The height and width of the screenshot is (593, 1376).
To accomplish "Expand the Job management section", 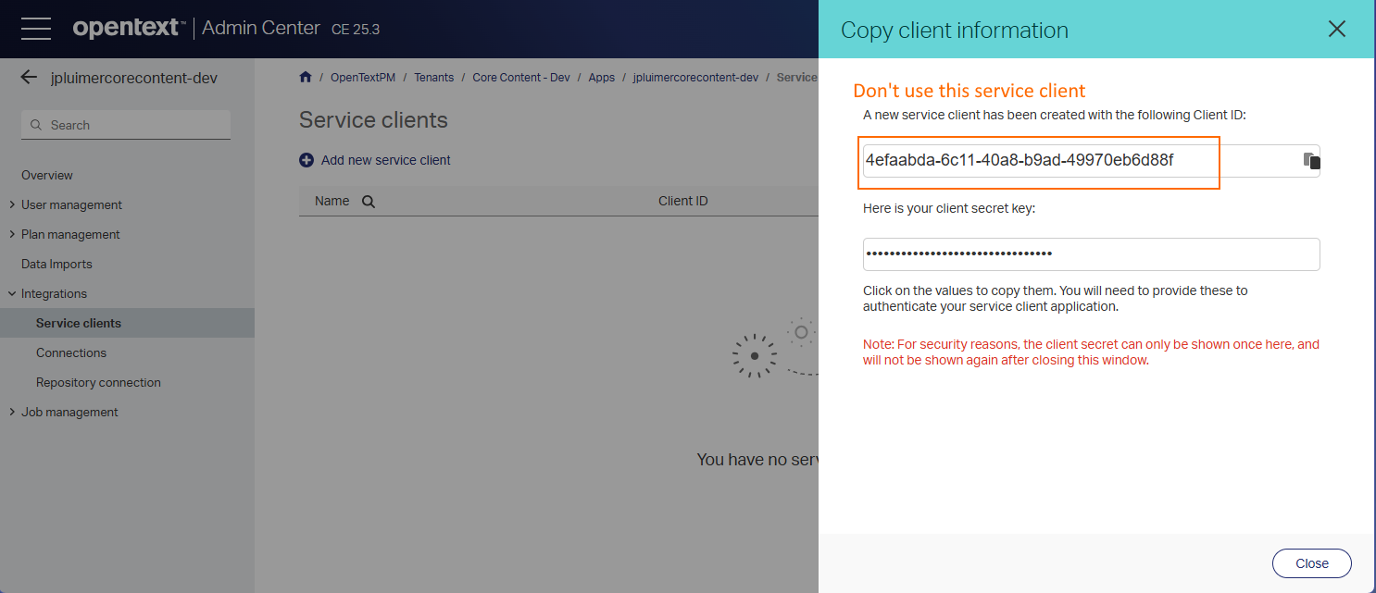I will [x=11, y=412].
